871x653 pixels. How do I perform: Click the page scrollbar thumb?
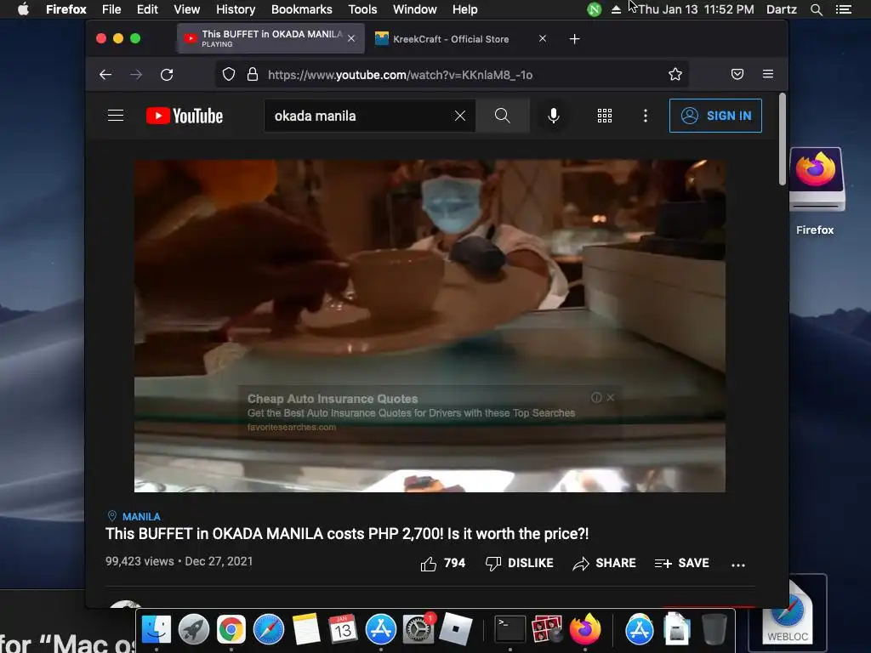pos(783,139)
